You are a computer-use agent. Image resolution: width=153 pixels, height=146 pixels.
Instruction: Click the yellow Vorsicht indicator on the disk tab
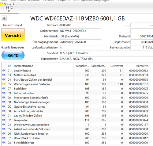point(2,4)
